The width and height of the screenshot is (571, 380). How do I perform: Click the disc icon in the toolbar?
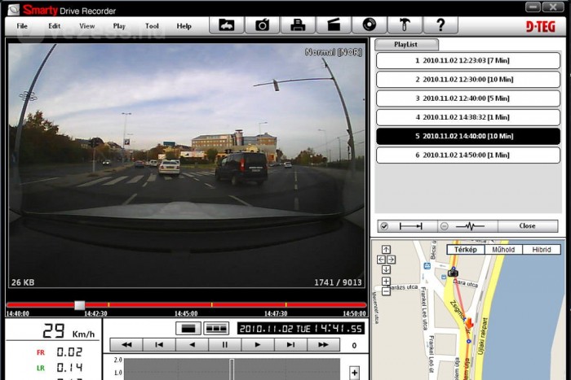point(370,25)
